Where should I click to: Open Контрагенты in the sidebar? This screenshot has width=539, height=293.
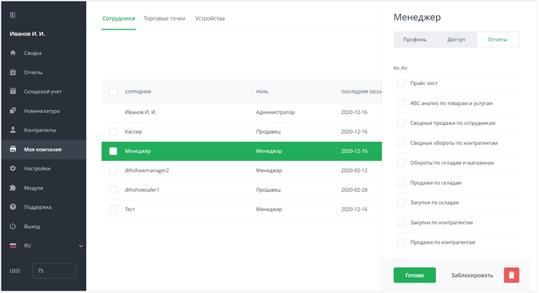[x=40, y=130]
